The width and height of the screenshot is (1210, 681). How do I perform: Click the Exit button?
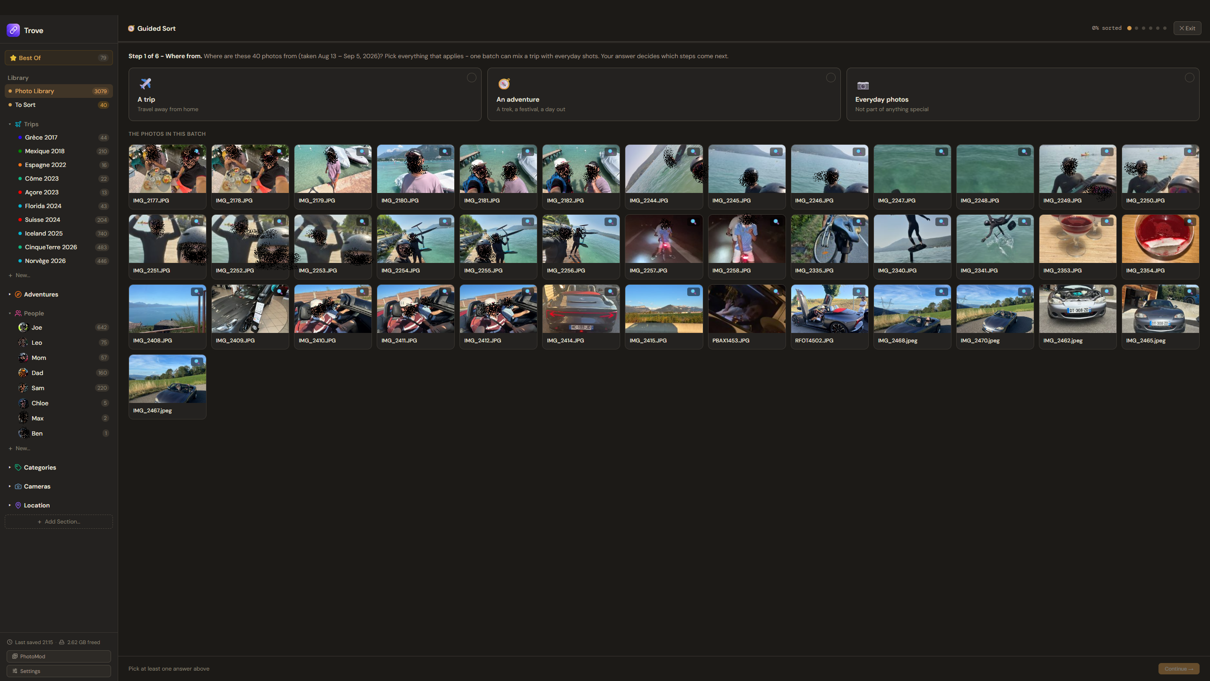click(1187, 28)
